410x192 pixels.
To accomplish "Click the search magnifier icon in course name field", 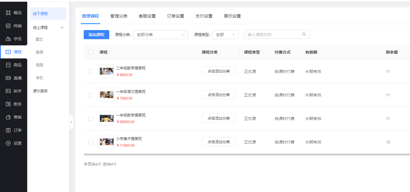I will (x=304, y=35).
